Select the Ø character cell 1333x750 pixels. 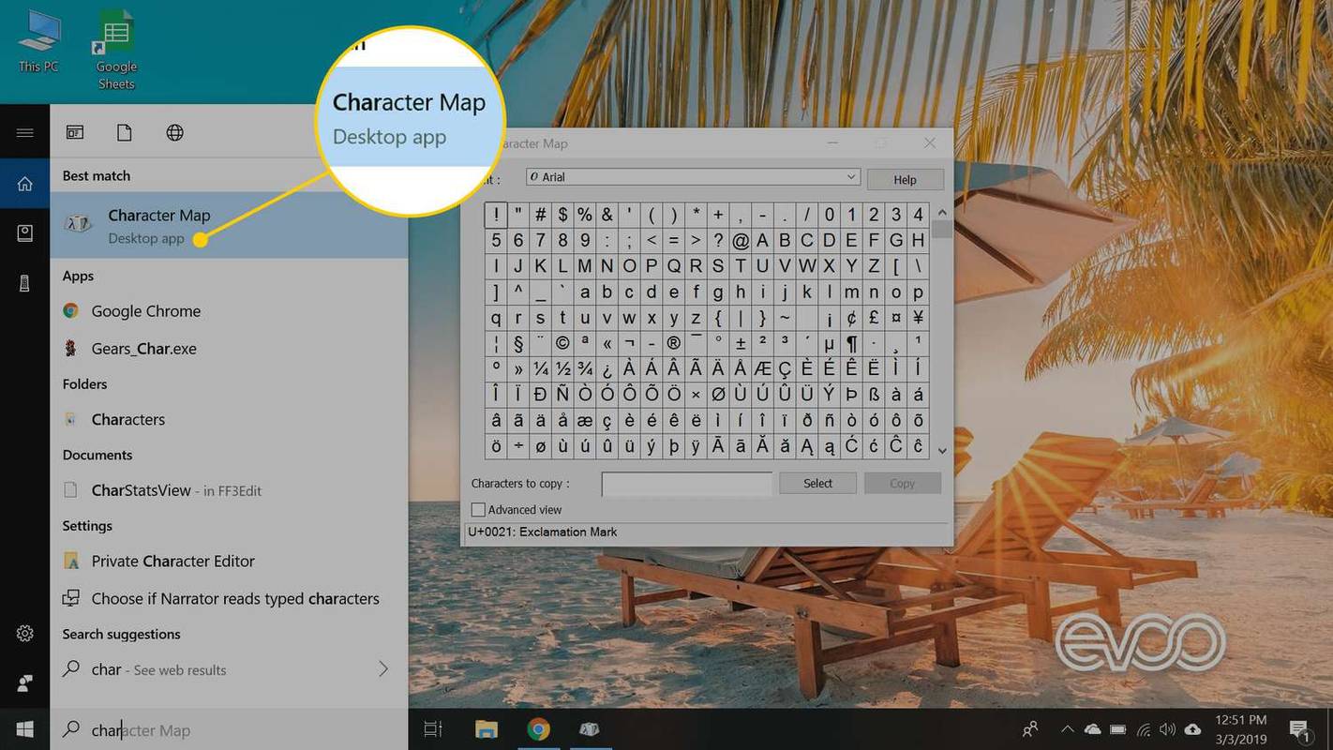719,394
